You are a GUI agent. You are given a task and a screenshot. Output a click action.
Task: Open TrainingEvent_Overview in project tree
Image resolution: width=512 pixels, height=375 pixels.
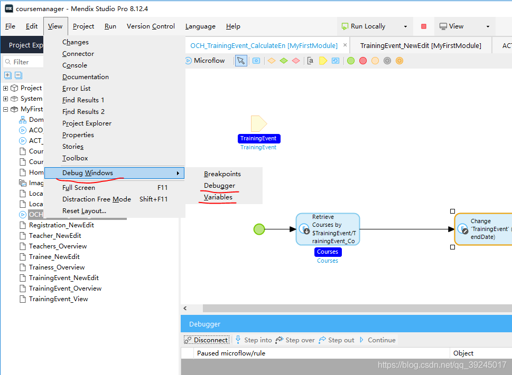65,289
